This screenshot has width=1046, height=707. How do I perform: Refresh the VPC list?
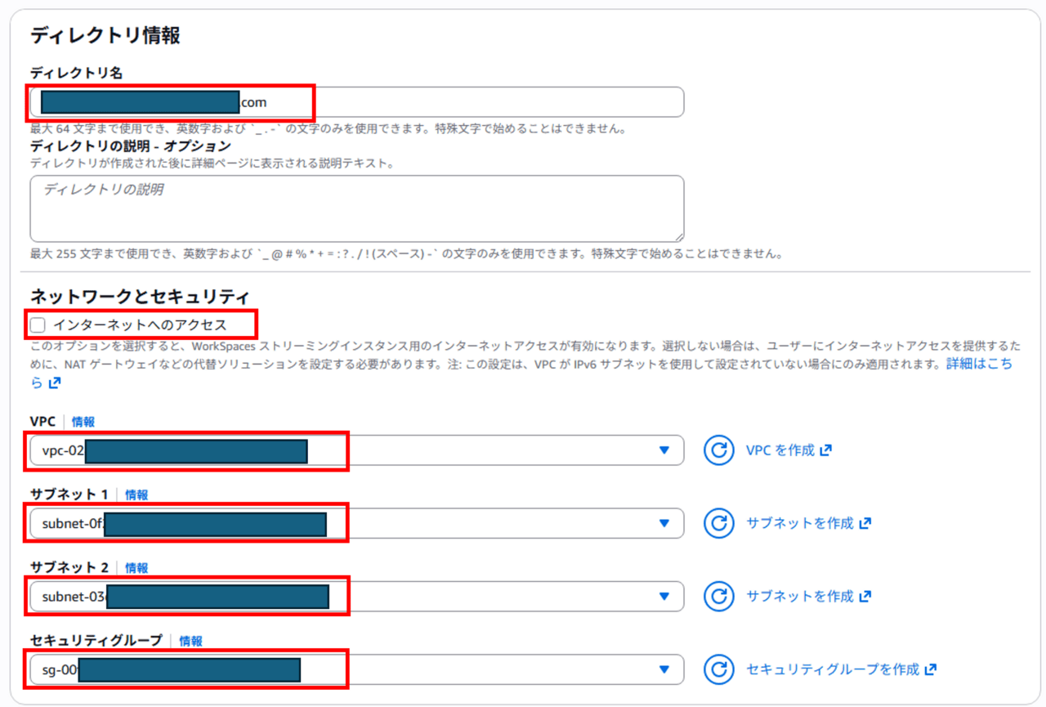pos(719,450)
